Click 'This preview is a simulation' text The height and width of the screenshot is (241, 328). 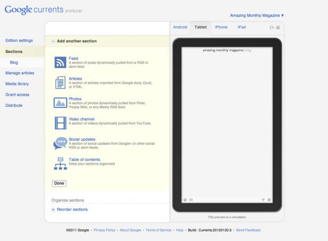pyautogui.click(x=227, y=217)
